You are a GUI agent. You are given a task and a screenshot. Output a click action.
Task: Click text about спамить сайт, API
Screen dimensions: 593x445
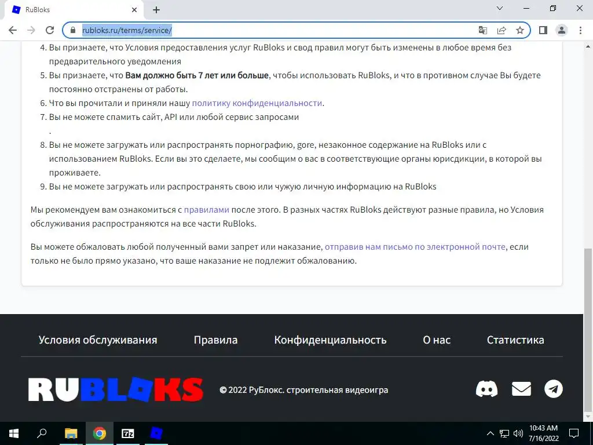click(174, 117)
